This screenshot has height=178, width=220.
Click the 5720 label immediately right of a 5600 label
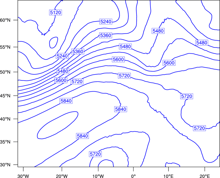(77, 81)
